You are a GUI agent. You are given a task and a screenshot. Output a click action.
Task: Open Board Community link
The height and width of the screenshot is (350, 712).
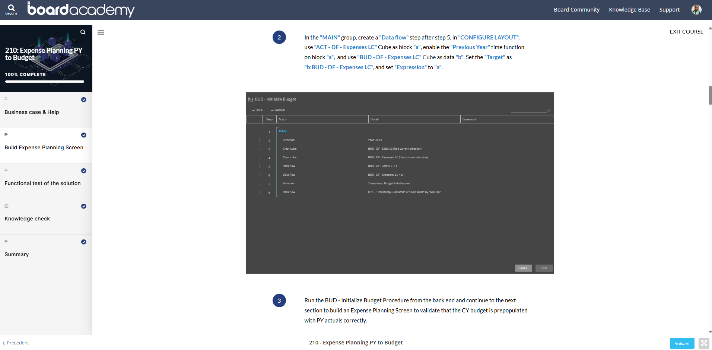[576, 10]
